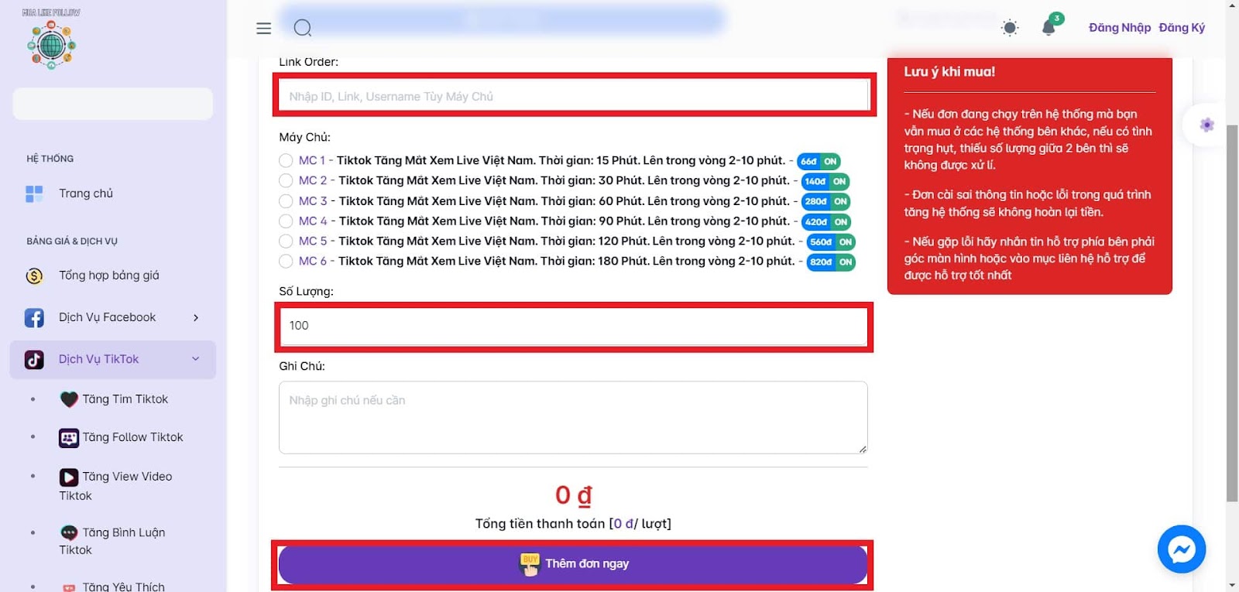Click the play icon for Tăng View Video
The width and height of the screenshot is (1239, 592).
[69, 477]
